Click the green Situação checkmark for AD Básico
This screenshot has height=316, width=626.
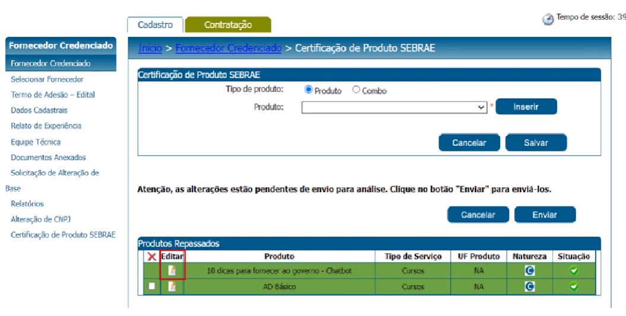(574, 286)
